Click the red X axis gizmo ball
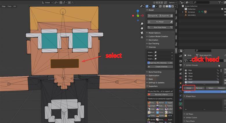226x123 pixels. point(143,16)
